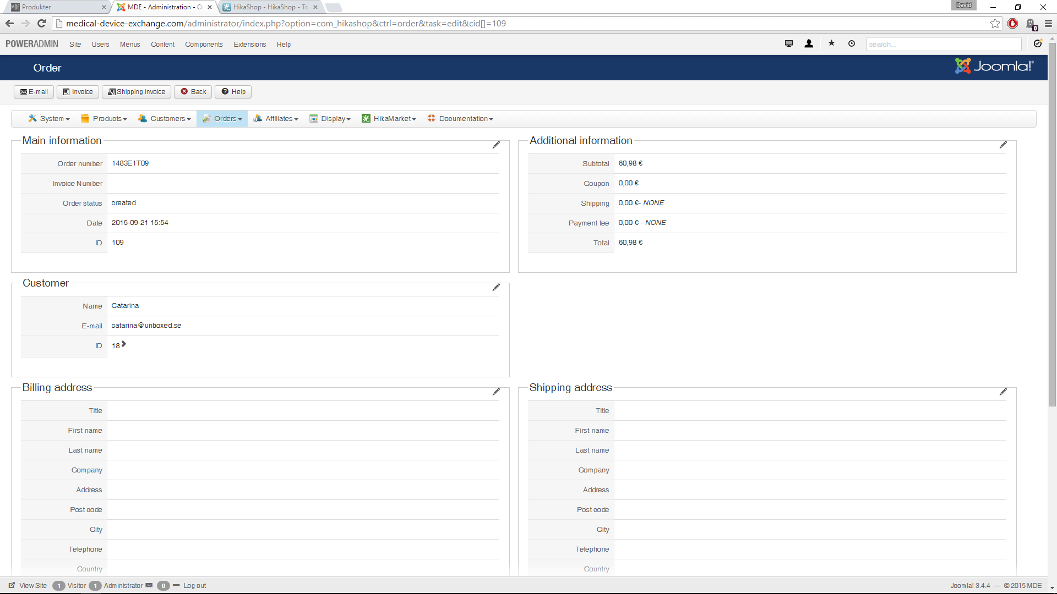Bookmark page with browser star icon
Viewport: 1057px width, 594px height.
coord(995,23)
